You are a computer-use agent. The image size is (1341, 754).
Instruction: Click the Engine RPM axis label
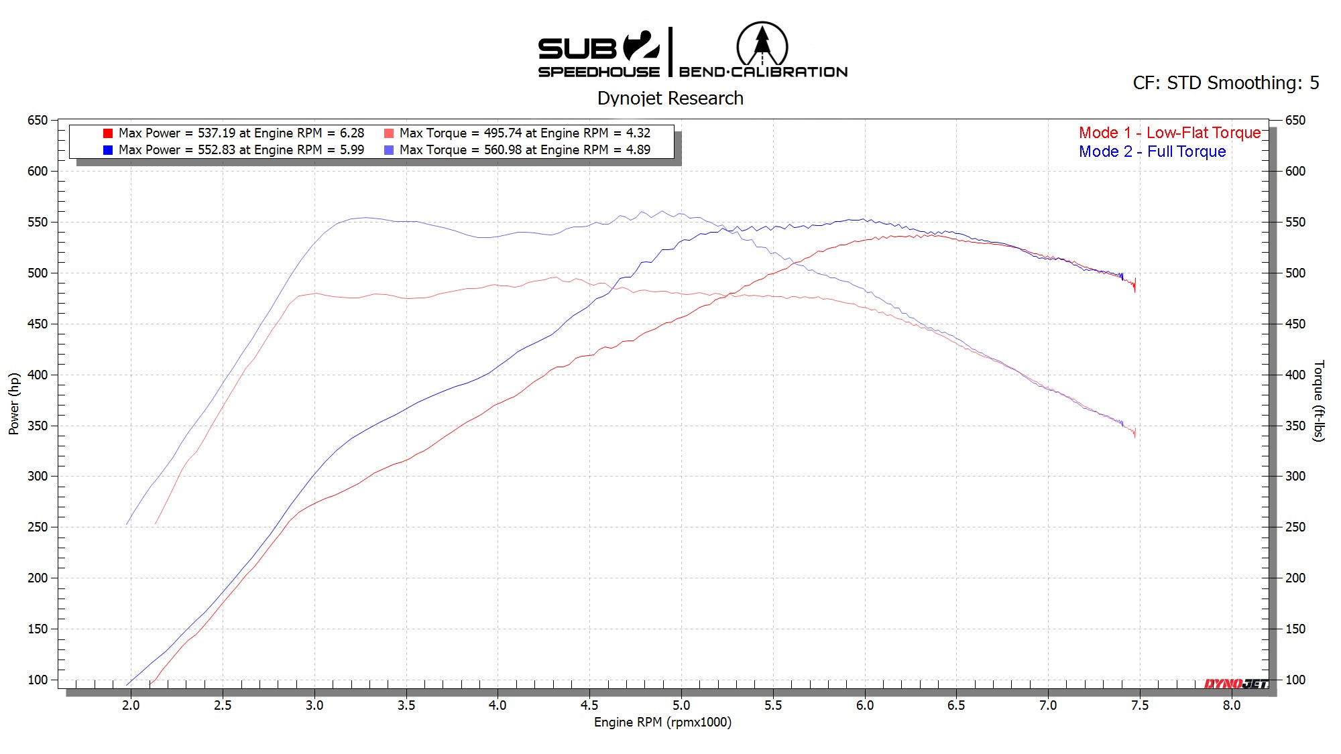coord(662,722)
